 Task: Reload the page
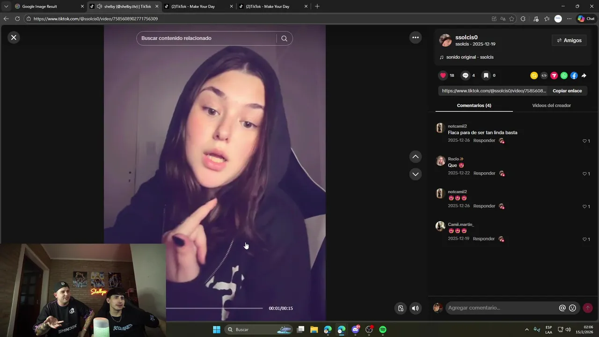[x=17, y=19]
